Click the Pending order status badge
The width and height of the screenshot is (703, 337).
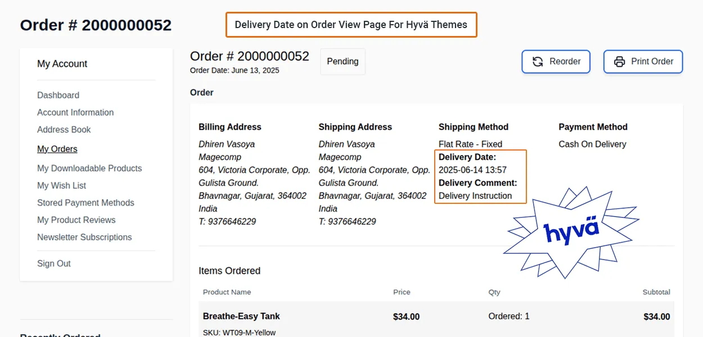343,62
